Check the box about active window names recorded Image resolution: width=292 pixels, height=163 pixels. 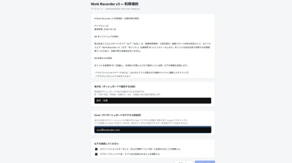[x=96, y=154]
